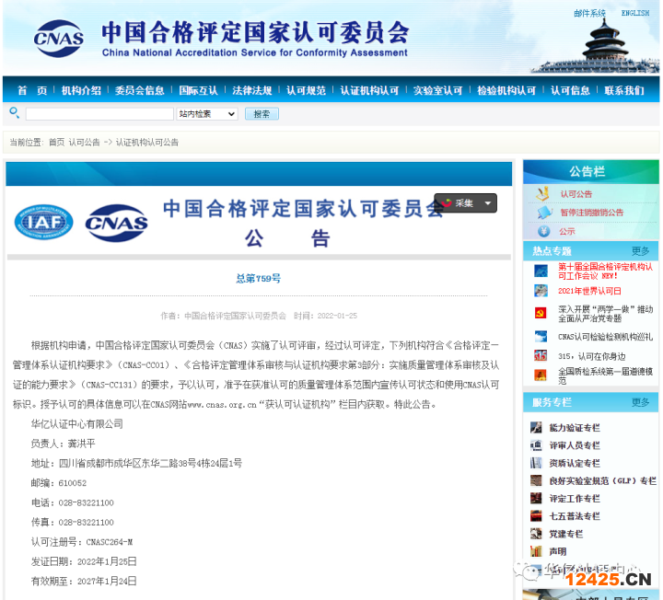663x600 pixels.
Task: Click 更多 next to 热点专题
Action: 640,251
